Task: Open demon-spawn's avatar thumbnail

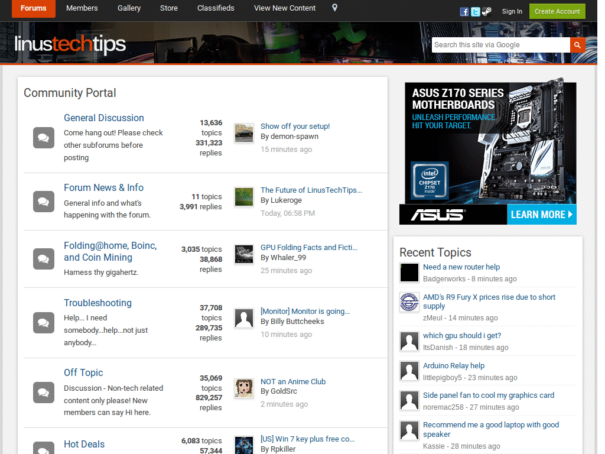Action: pyautogui.click(x=244, y=133)
